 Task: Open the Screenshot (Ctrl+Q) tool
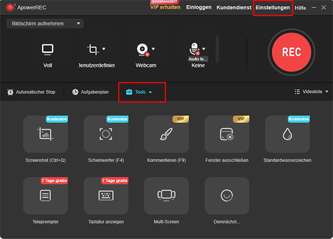click(46, 134)
